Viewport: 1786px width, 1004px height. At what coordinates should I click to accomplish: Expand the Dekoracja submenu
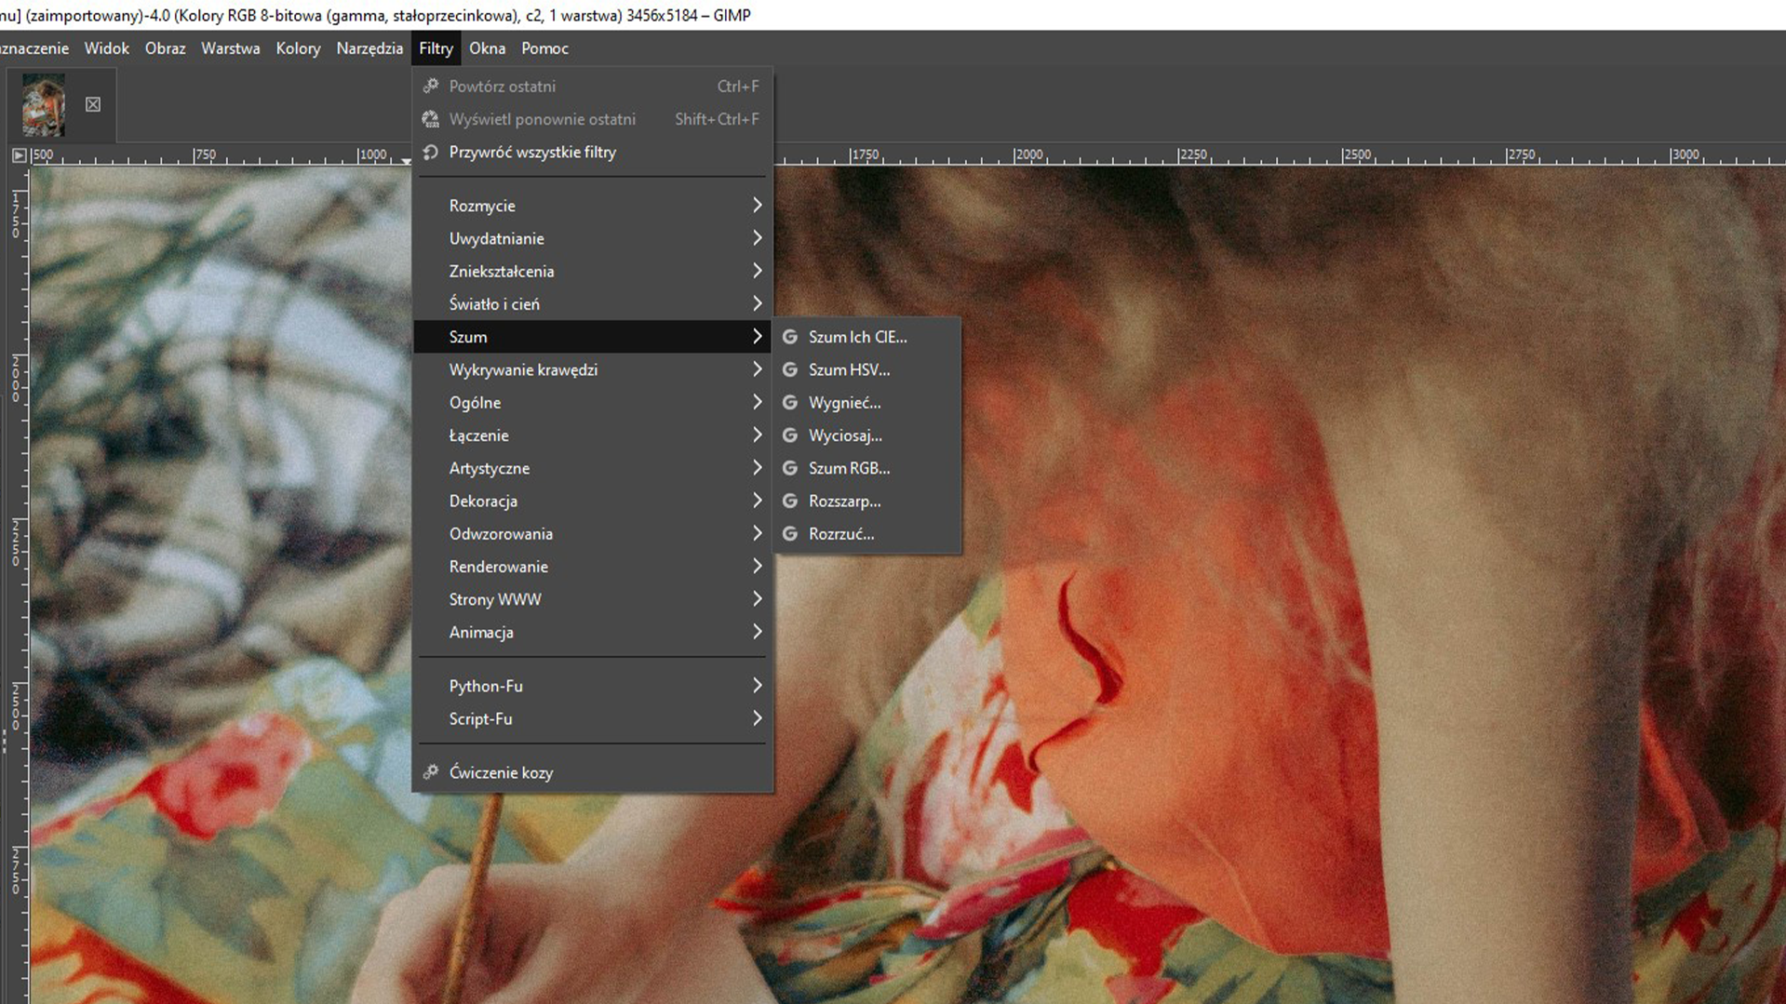click(593, 501)
